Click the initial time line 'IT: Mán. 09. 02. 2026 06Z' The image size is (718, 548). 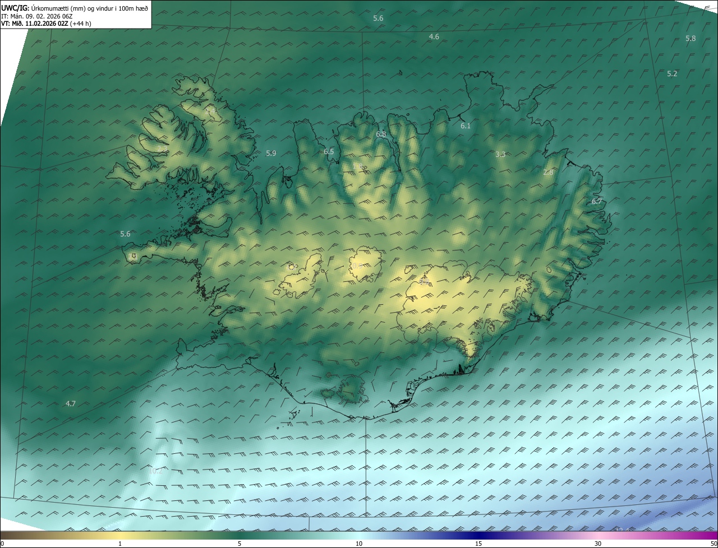pyautogui.click(x=37, y=16)
